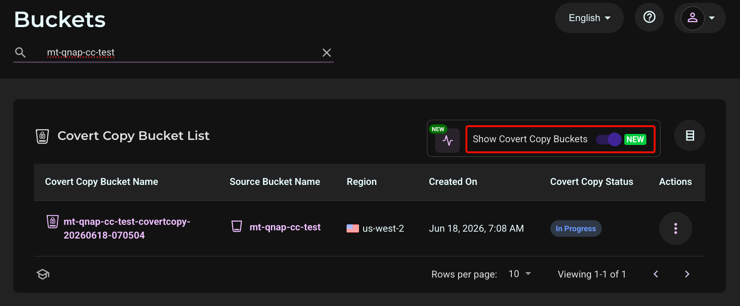This screenshot has height=306, width=740.
Task: Click the covert copy bucket lock icon
Action: pyautogui.click(x=53, y=222)
